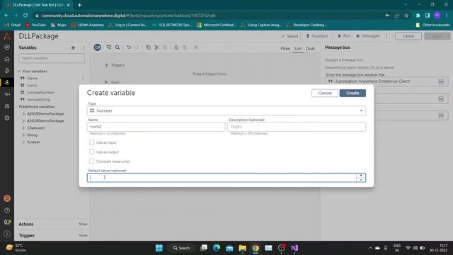The width and height of the screenshot is (453, 255).
Task: Reload the browser page
Action: [25, 16]
